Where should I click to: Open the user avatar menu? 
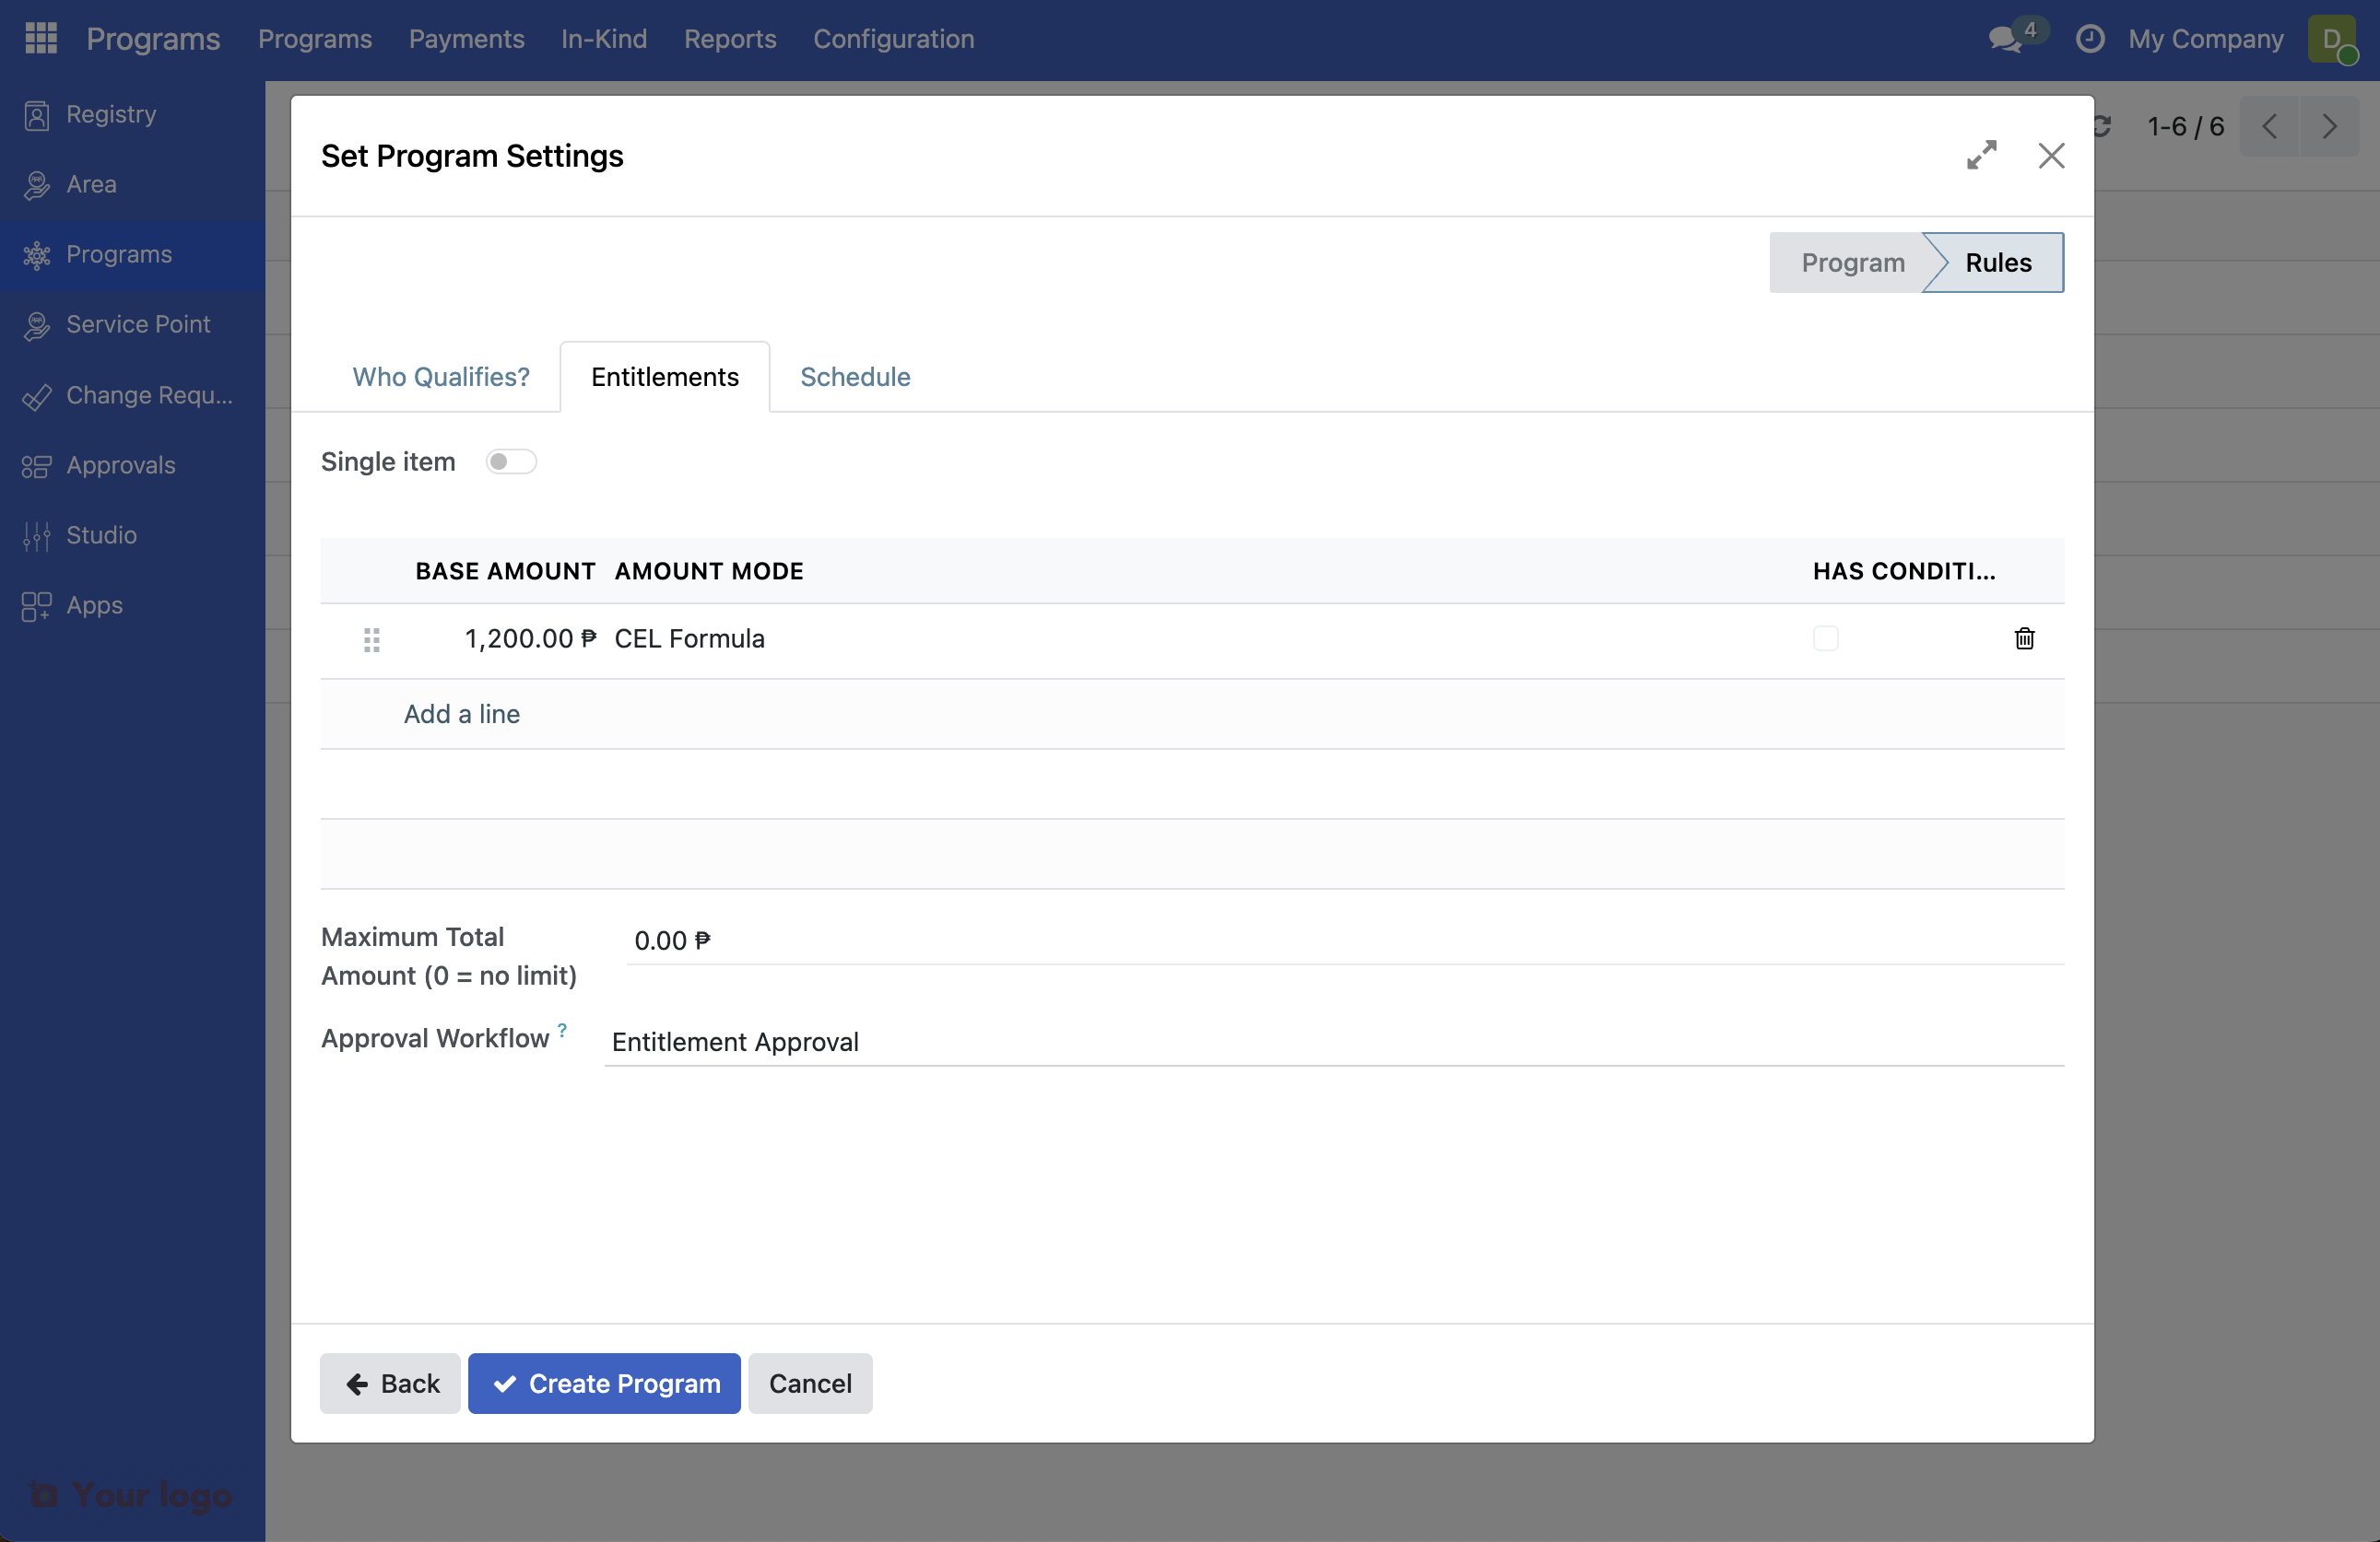point(2334,41)
